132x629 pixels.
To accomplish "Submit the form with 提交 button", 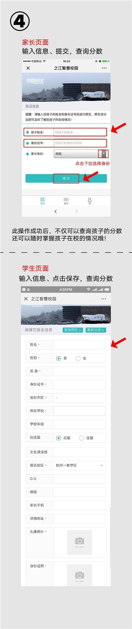I will coord(66,178).
